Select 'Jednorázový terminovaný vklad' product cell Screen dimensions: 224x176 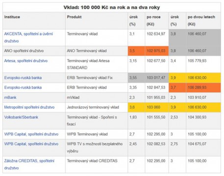click(97, 107)
